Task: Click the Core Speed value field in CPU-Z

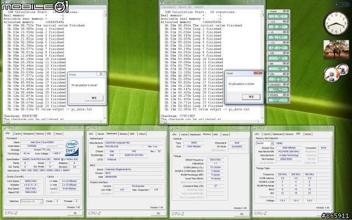Action: point(31,181)
